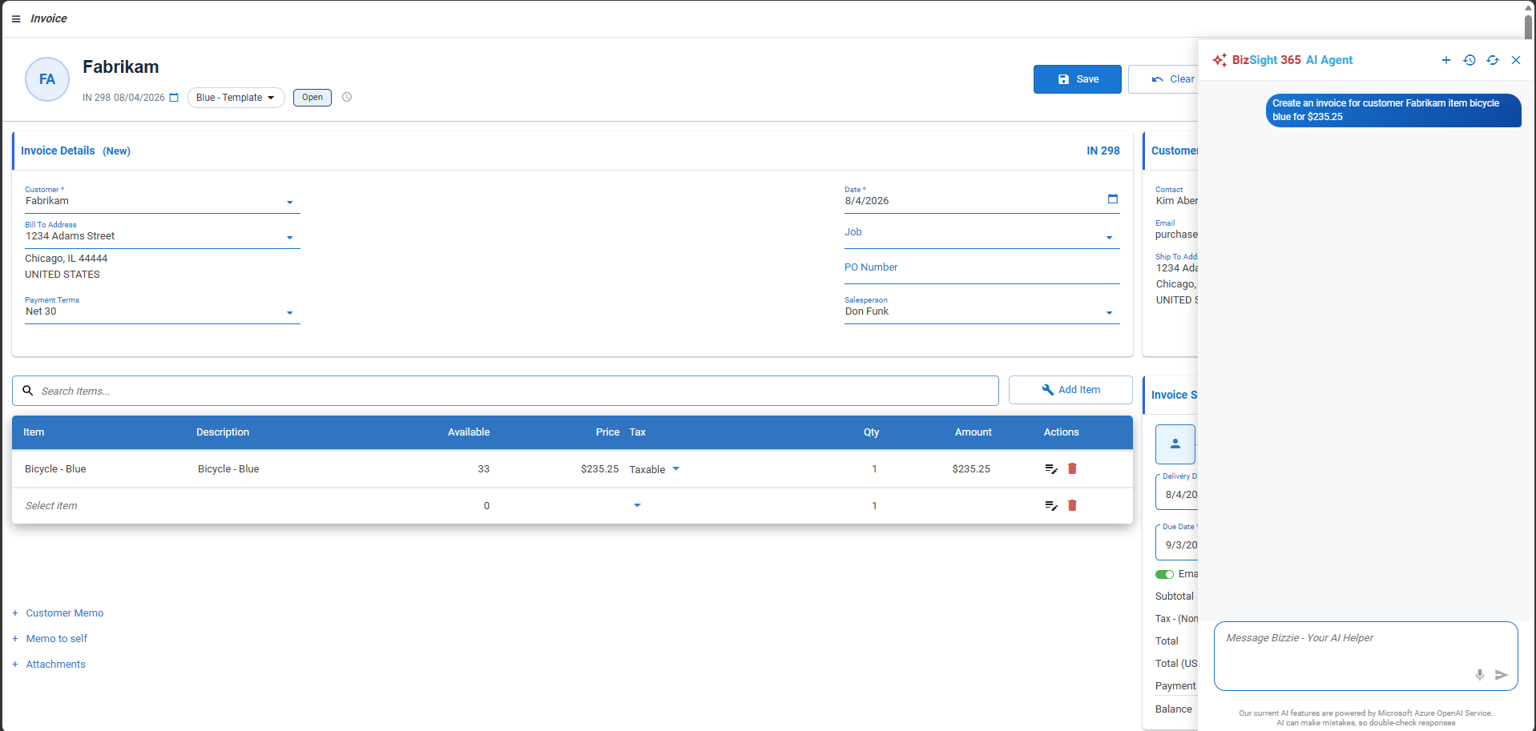Image resolution: width=1536 pixels, height=731 pixels.
Task: Click the Fabrikam heading title
Action: [121, 67]
